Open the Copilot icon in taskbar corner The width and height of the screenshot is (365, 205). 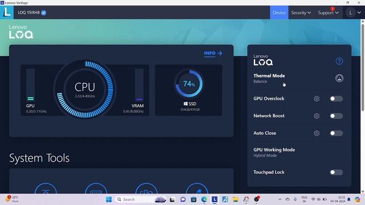click(x=358, y=199)
